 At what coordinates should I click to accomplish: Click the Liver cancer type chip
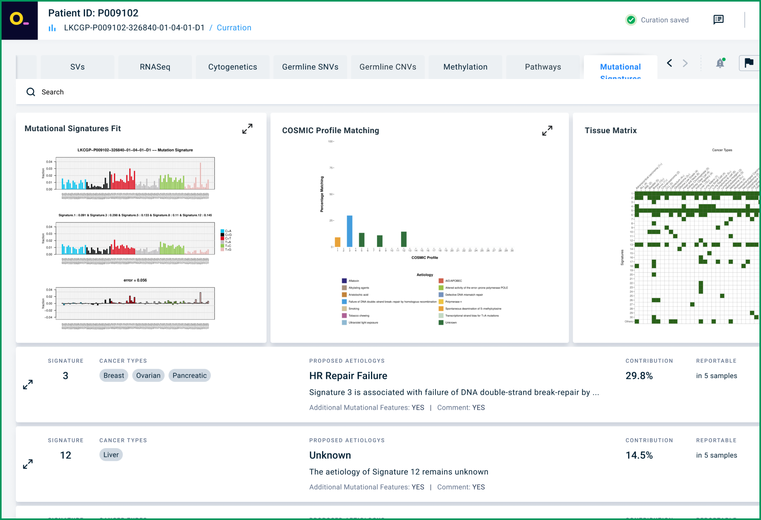111,455
